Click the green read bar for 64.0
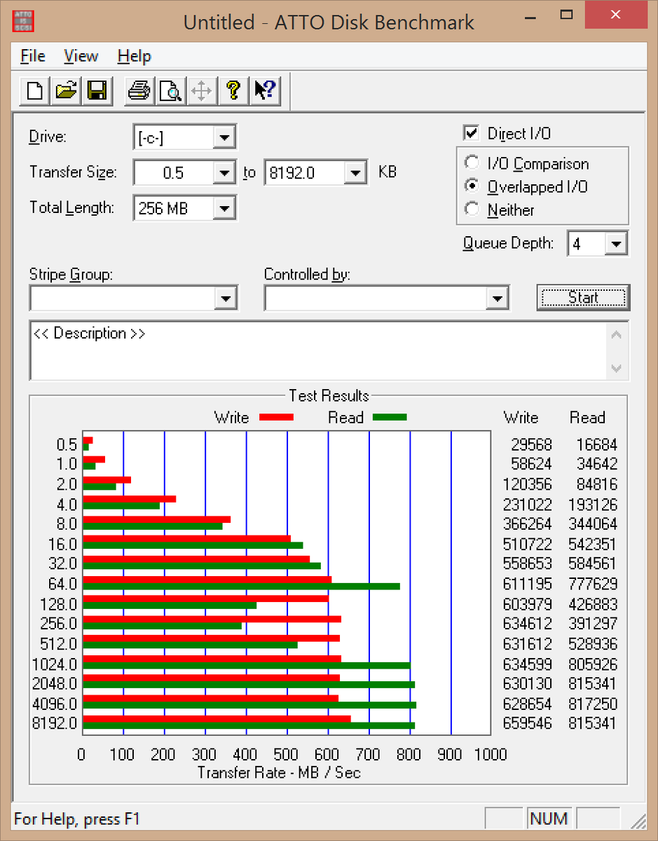The image size is (658, 841). tap(242, 587)
